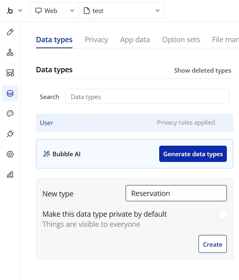This screenshot has height=280, width=239.
Task: Open the Backend workflows sidebar icon
Action: pyautogui.click(x=10, y=73)
